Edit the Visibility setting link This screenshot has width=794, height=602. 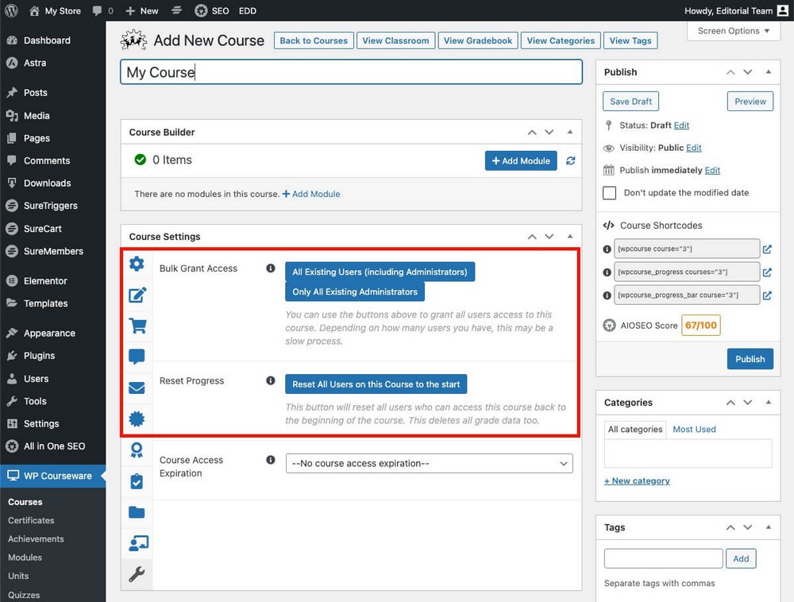693,148
